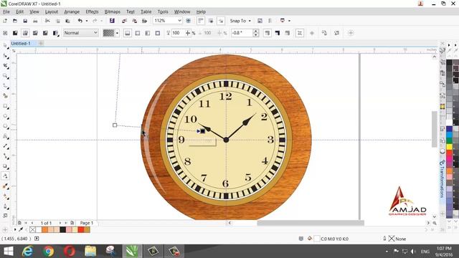
Task: Click the orange swatch in document palette
Action: pyautogui.click(x=44, y=229)
